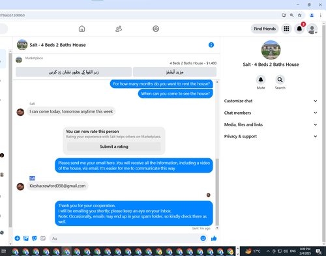Open the Notifications bell with red badge
This screenshot has width=326, height=256.
[x=299, y=29]
